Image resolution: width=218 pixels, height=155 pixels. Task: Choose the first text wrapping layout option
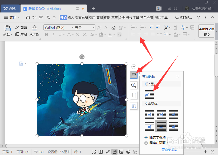point(149,114)
